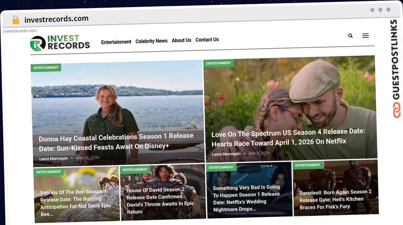Screen dimensions: 403x225
Task: Go to About Us page
Action: [x=181, y=40]
